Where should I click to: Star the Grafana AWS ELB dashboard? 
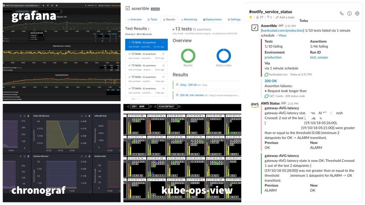coord(43,5)
